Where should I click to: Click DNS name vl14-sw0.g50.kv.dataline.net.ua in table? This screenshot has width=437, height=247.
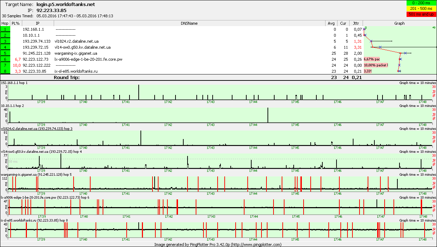click(x=82, y=47)
